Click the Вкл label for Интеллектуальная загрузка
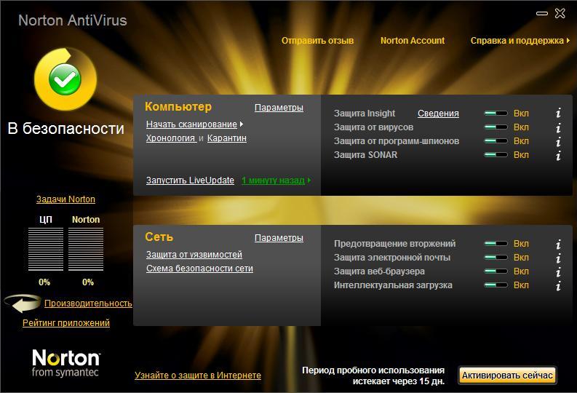 [x=521, y=285]
